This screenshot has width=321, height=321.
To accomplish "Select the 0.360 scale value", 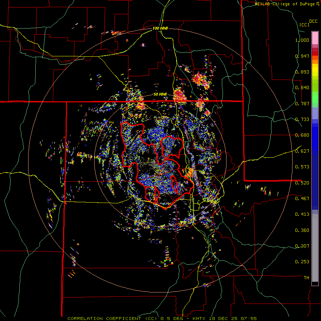I will [302, 230].
